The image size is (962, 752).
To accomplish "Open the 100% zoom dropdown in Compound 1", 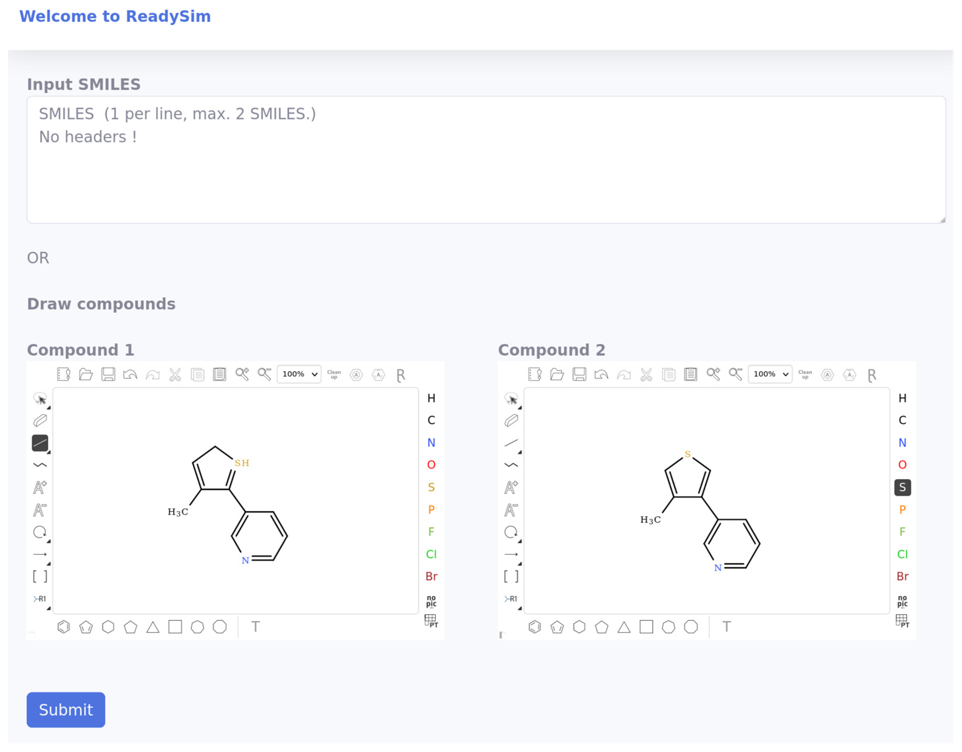I will [x=299, y=374].
